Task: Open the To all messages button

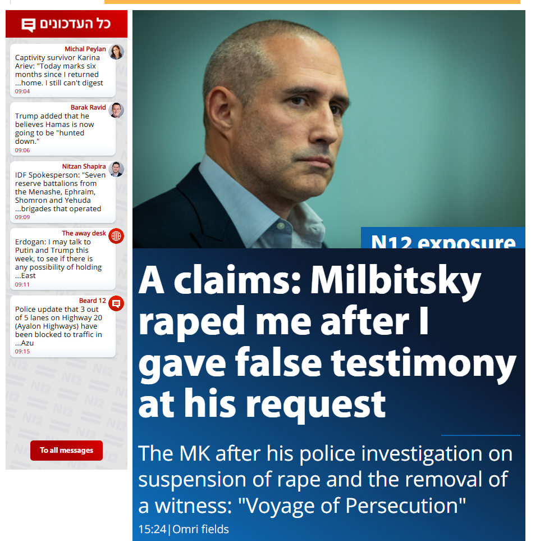Action: pos(67,450)
